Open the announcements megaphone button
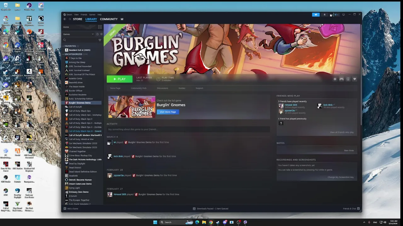 point(316,14)
